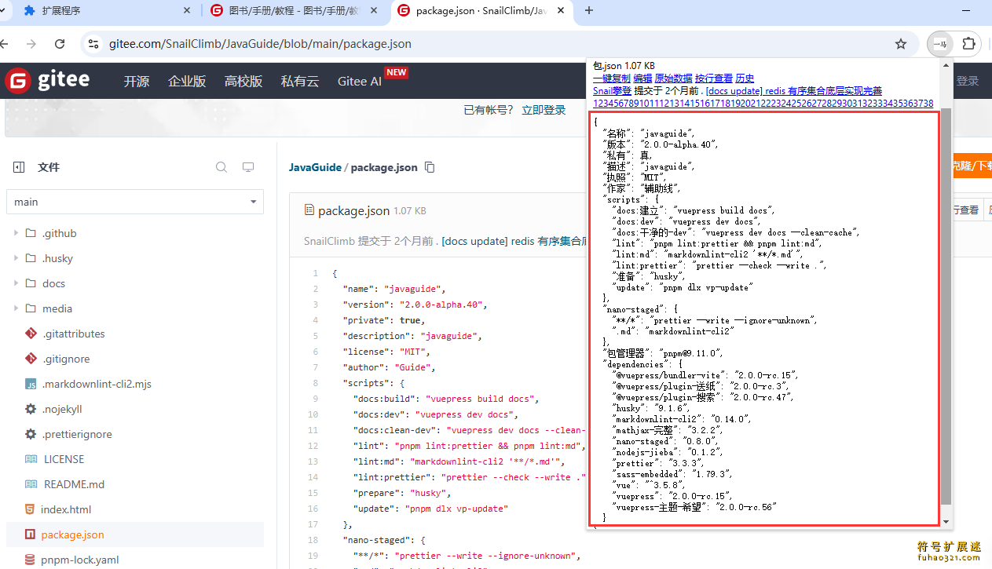Click the pnpm-lock.yaml database icon
This screenshot has height=569, width=992.
coord(30,560)
